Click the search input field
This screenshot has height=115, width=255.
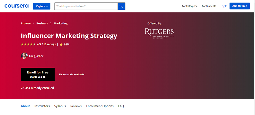click(x=86, y=6)
